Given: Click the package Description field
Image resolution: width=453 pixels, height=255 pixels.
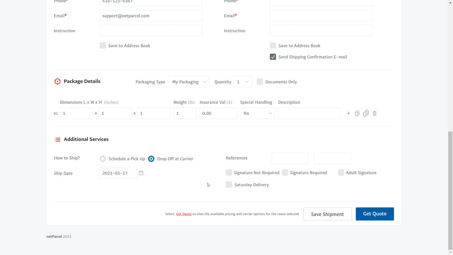Looking at the screenshot, I should coord(309,113).
